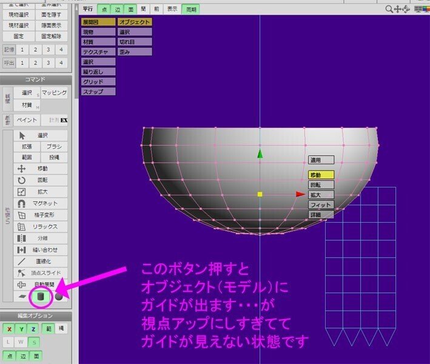Open the 格子変形 lattice deform tool
The width and height of the screenshot is (430, 364).
click(40, 215)
